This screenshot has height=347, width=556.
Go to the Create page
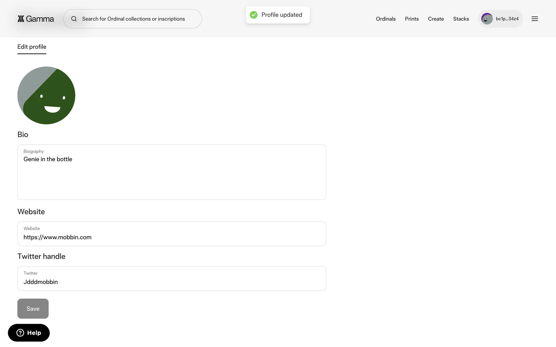[x=436, y=19]
